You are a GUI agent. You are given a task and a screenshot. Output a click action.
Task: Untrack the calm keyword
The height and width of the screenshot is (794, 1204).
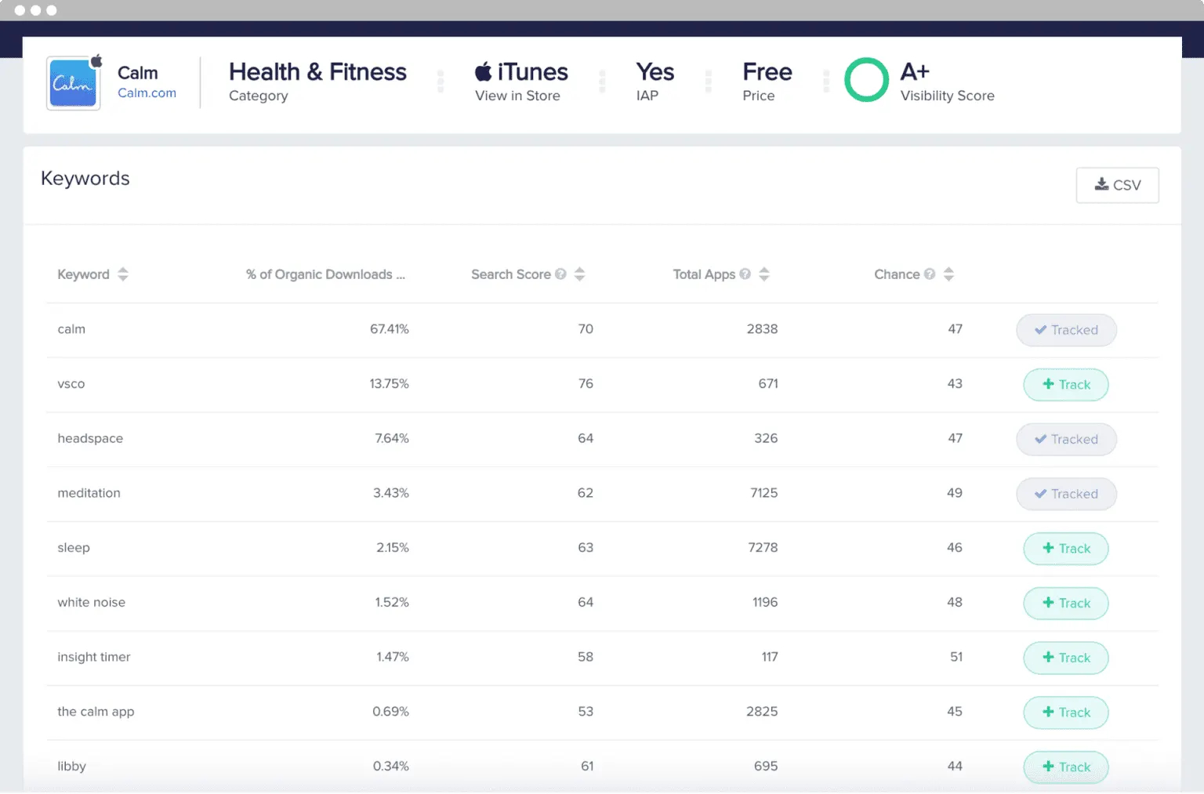[x=1066, y=330]
